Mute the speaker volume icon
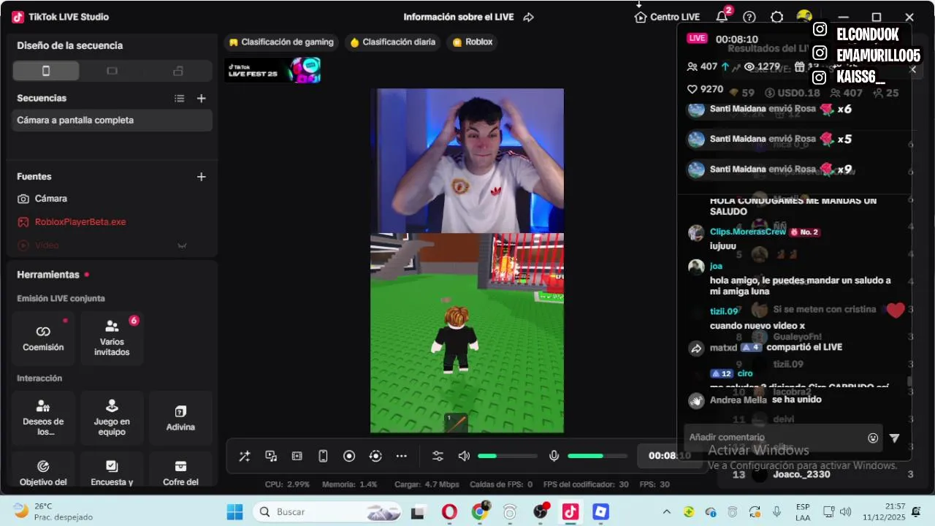 (x=464, y=456)
